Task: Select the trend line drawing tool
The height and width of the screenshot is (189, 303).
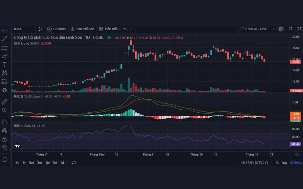Action: click(x=5, y=38)
